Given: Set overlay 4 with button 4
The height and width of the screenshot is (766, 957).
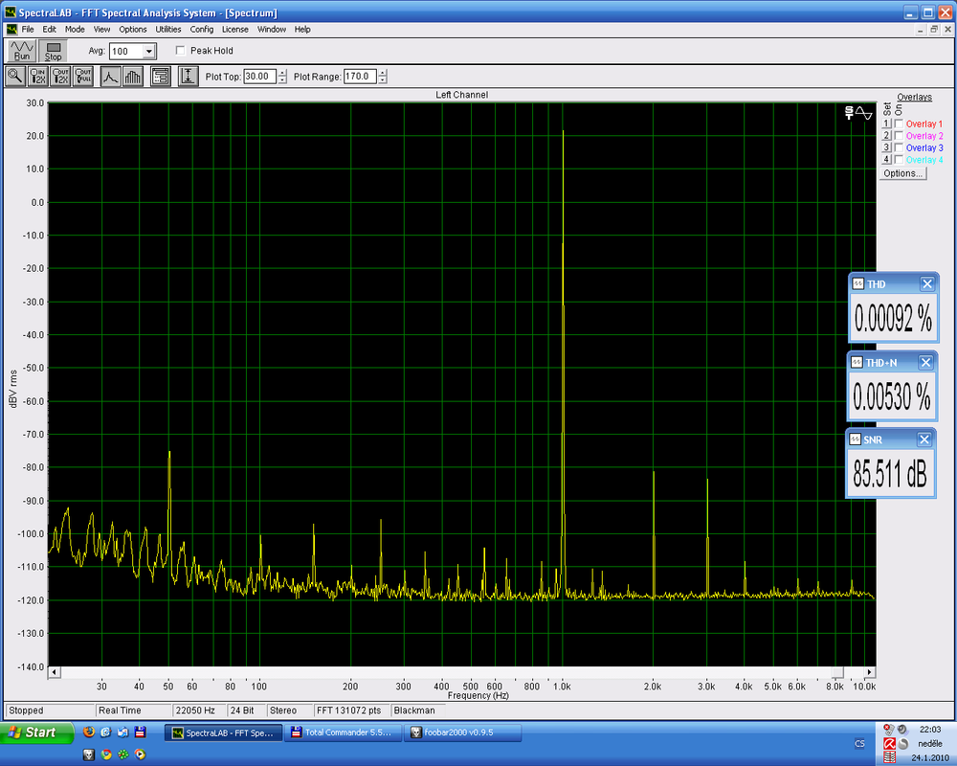Looking at the screenshot, I should coord(887,160).
